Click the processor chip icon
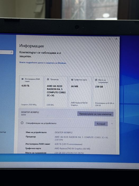139x186 pixels. coord(48,79)
